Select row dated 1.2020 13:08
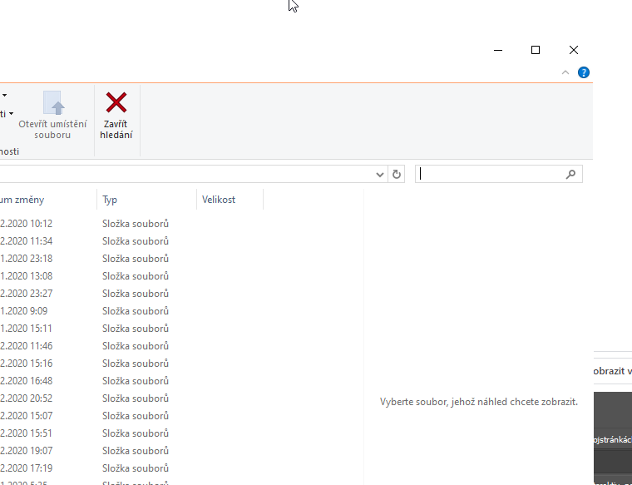This screenshot has height=485, width=632. (131, 276)
